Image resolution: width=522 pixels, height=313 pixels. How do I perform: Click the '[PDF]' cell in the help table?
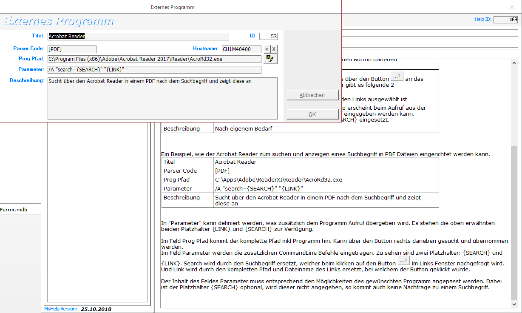pyautogui.click(x=326, y=171)
